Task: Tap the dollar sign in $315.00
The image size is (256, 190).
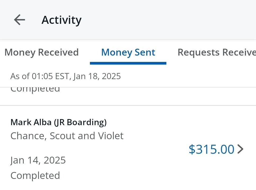Action: pos(192,150)
